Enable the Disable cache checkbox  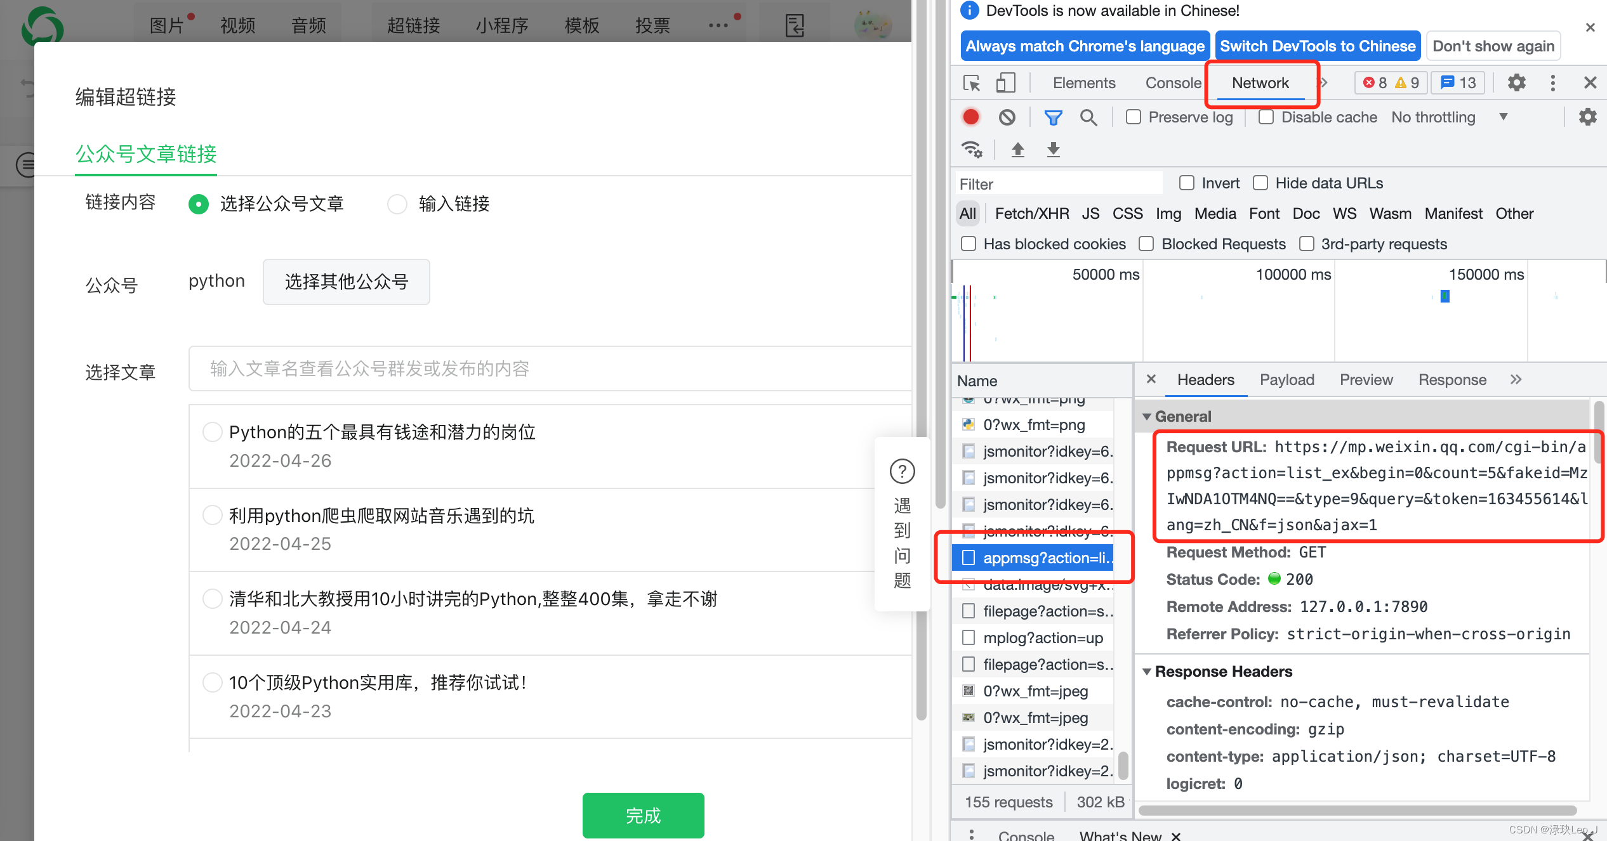(x=1266, y=117)
